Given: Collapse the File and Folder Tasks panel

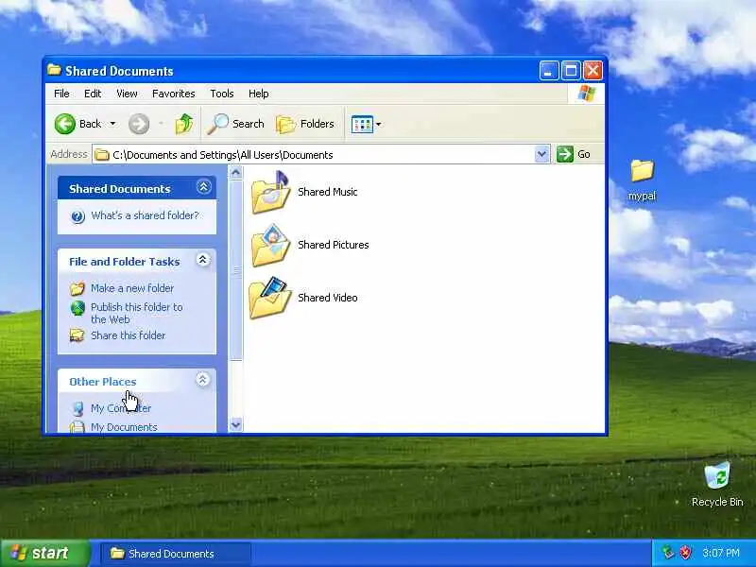Looking at the screenshot, I should point(203,261).
